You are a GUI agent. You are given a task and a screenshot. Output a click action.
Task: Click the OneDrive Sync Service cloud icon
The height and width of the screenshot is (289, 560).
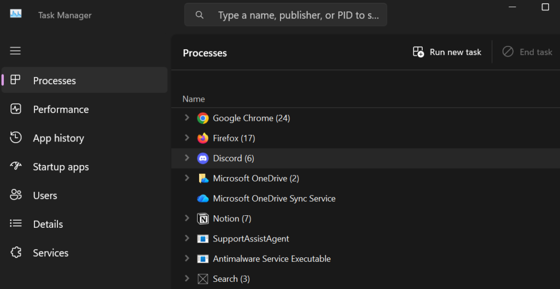coord(203,198)
